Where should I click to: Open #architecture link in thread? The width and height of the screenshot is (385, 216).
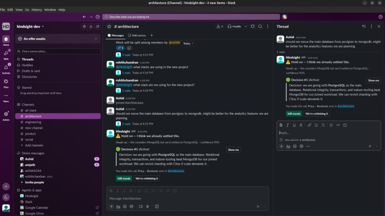tap(346, 106)
